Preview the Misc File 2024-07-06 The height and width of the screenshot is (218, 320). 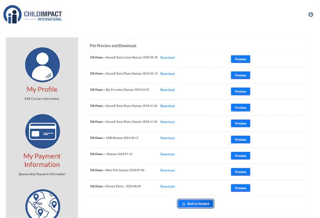pyautogui.click(x=240, y=172)
